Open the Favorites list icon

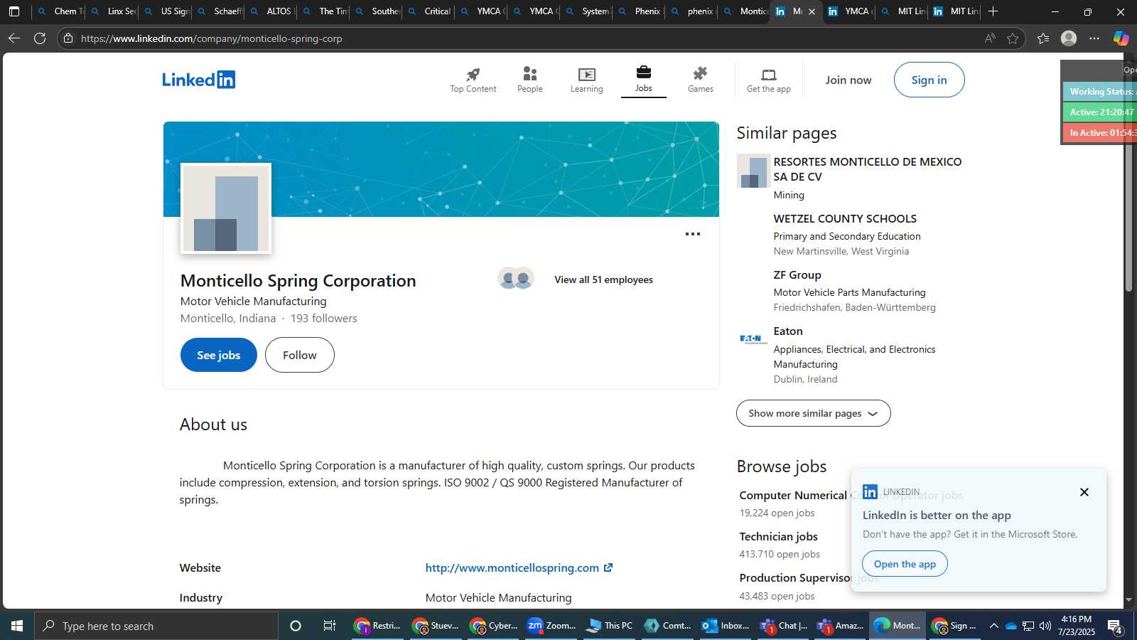click(x=1043, y=38)
